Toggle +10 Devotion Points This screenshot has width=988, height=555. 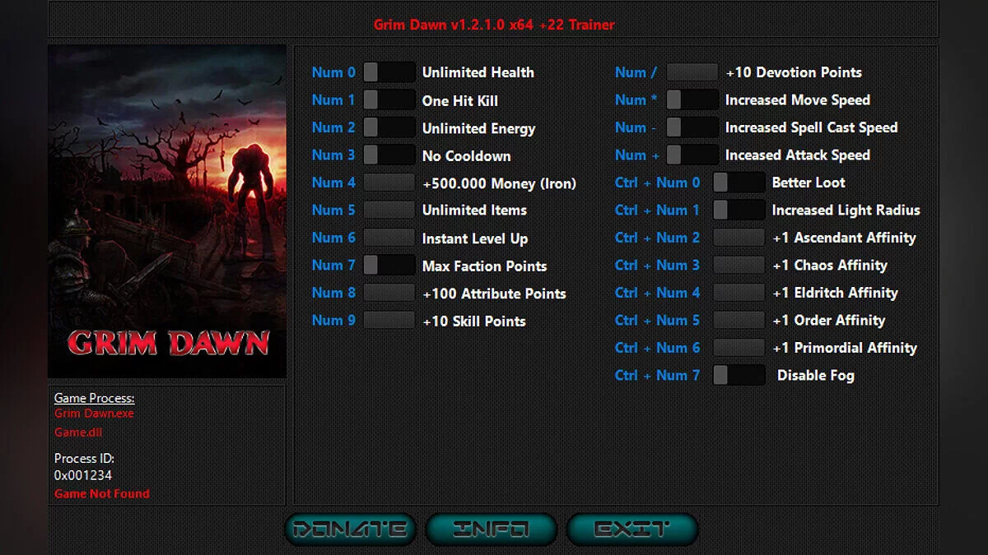coord(692,72)
